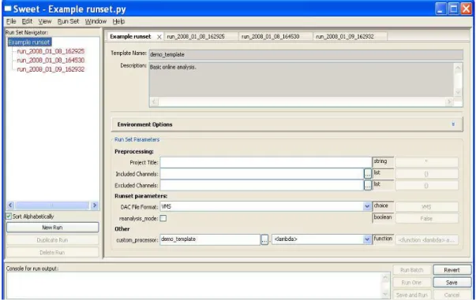The image size is (476, 300).
Task: Click the Included Channels browse ellipsis button
Action: pyautogui.click(x=368, y=174)
